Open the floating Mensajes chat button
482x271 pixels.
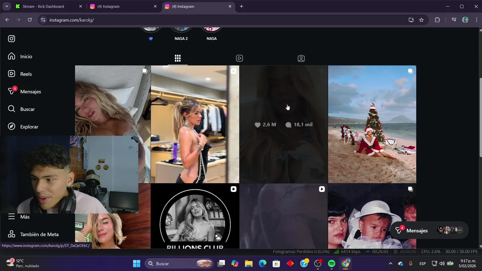pos(429,230)
